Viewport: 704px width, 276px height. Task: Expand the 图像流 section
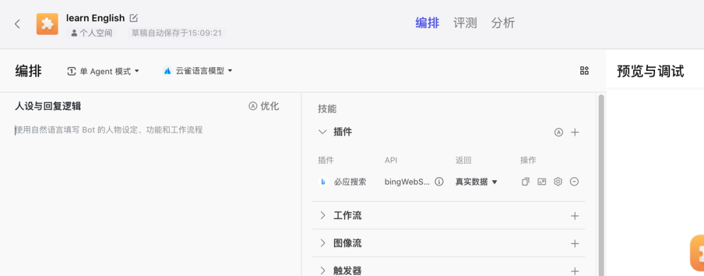tap(323, 243)
